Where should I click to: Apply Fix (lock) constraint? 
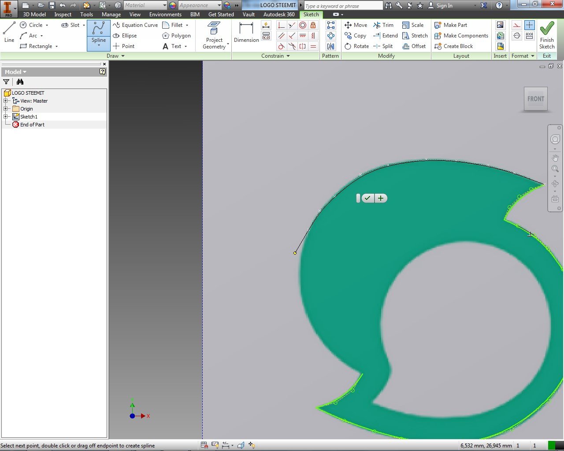(x=313, y=25)
